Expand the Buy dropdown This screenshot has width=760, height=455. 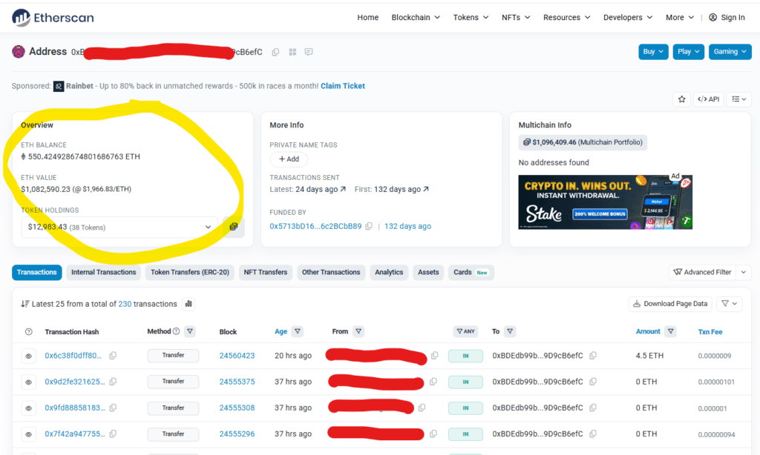click(x=652, y=52)
